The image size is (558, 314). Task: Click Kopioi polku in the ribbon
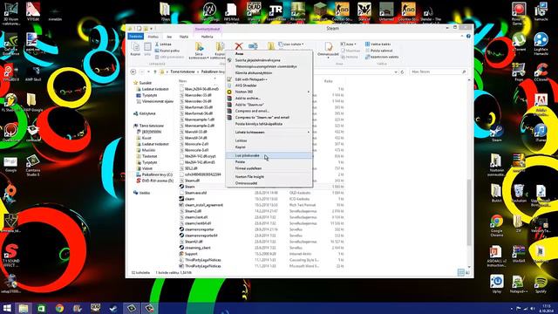click(x=167, y=51)
